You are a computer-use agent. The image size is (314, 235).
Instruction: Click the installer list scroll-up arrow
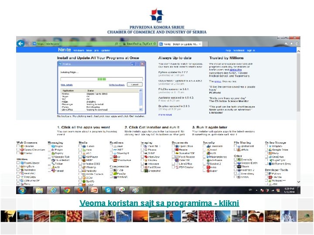[x=141, y=91]
